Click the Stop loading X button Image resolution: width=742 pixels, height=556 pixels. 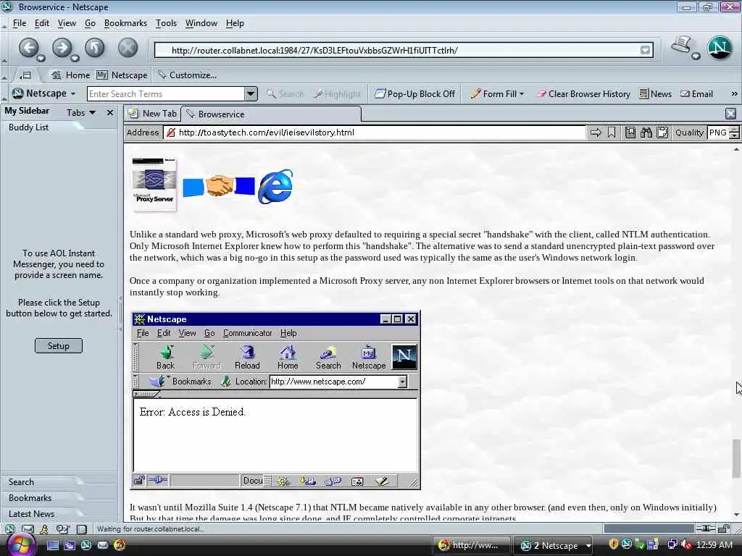pyautogui.click(x=128, y=48)
